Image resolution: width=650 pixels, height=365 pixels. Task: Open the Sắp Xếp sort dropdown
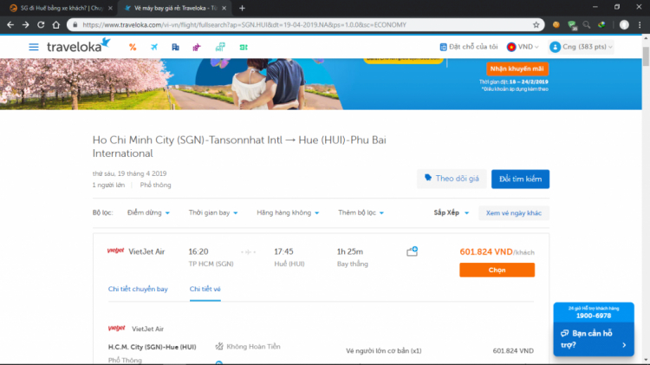(x=451, y=212)
